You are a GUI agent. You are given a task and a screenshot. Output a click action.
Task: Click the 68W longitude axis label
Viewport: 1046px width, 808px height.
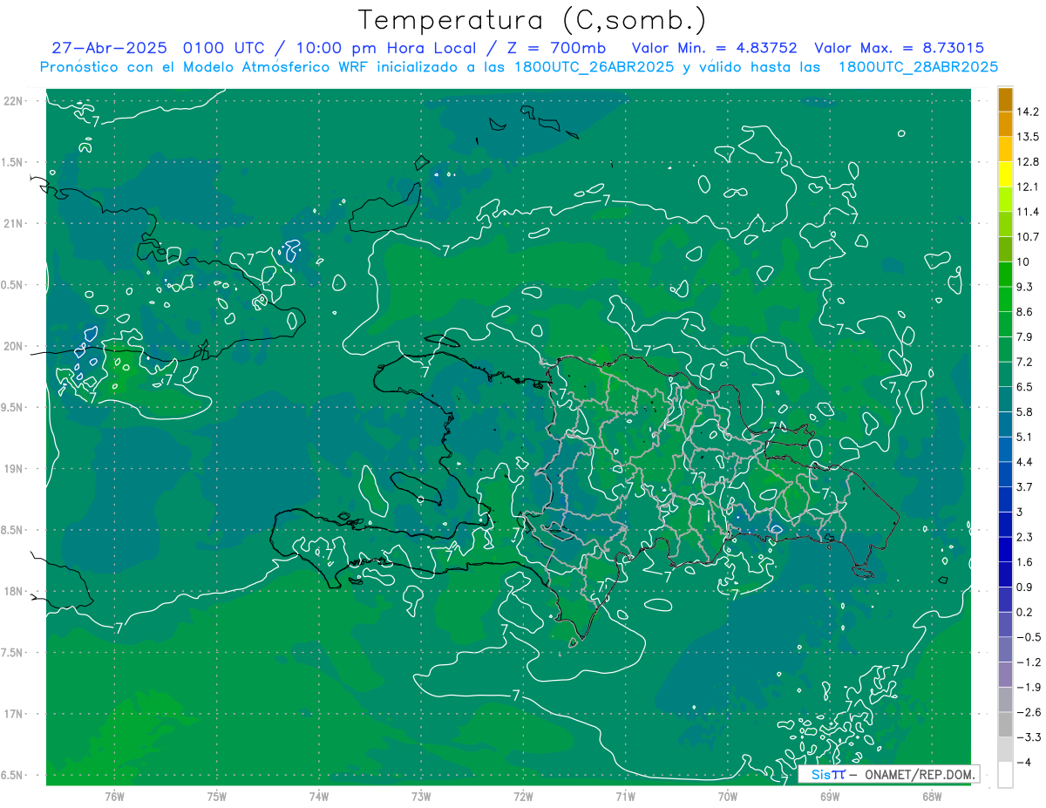point(932,796)
